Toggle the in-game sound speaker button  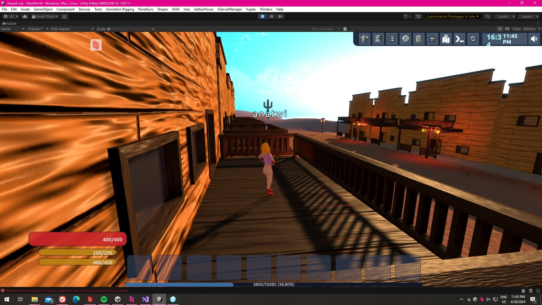534,39
